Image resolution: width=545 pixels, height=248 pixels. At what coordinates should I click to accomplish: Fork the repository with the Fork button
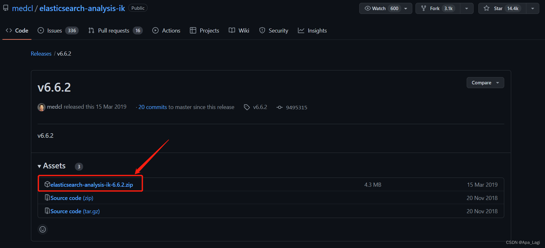[438, 9]
